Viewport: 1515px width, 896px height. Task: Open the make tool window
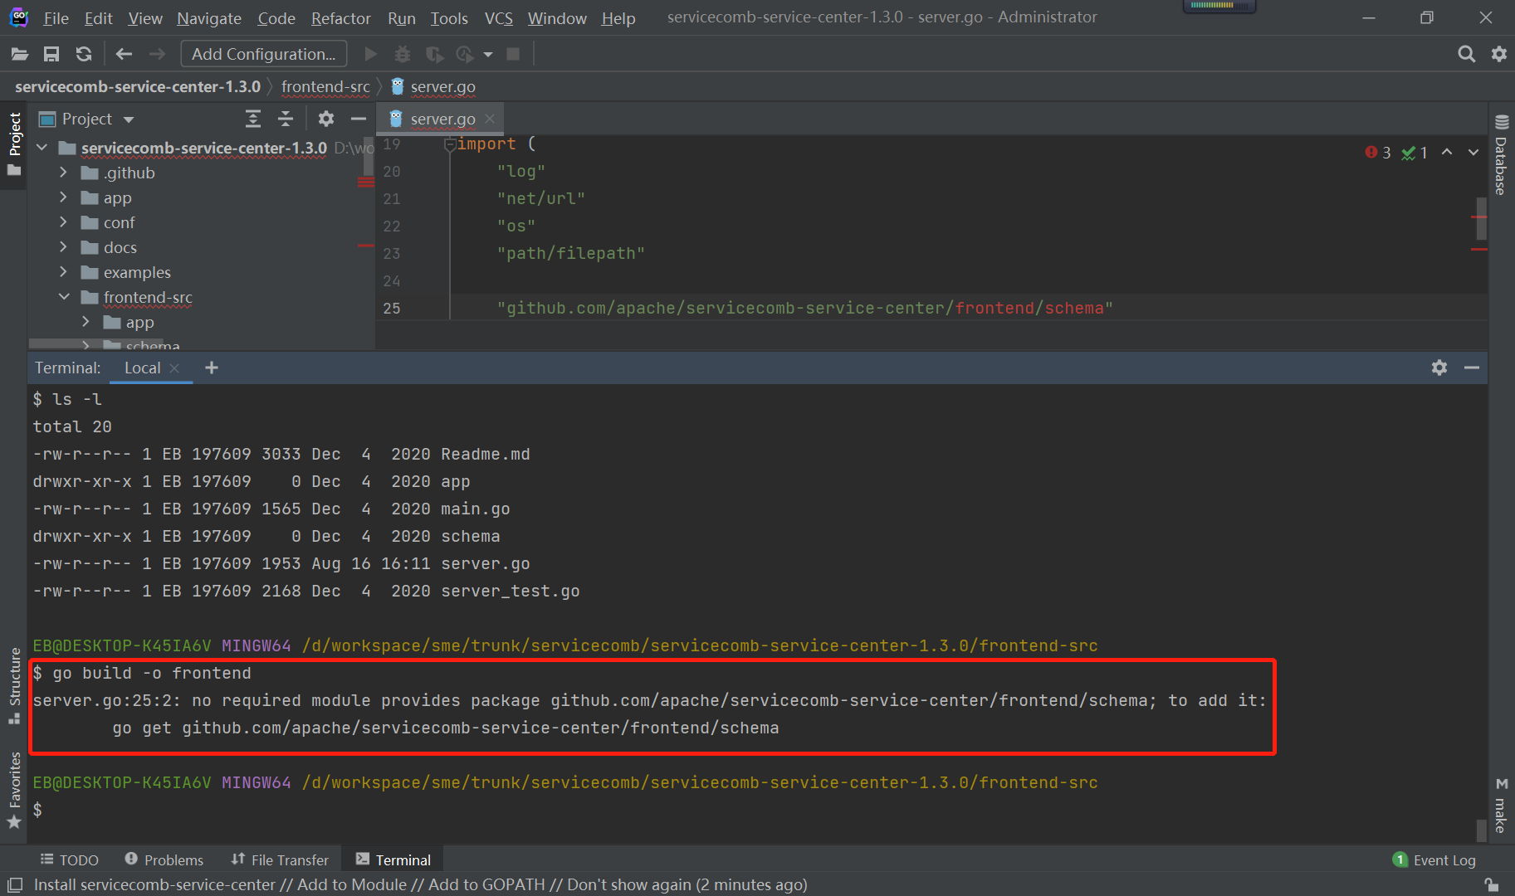point(1501,806)
